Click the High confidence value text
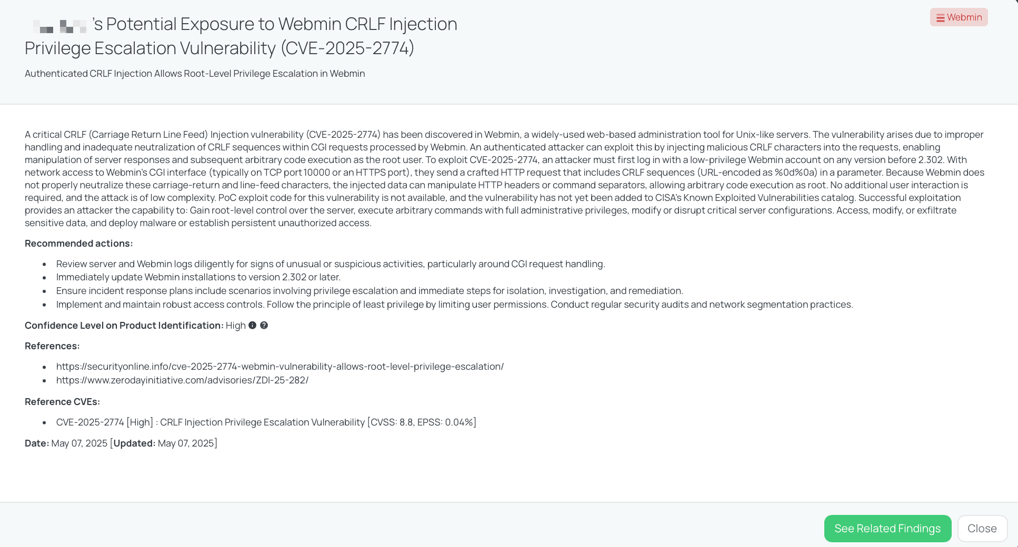 pyautogui.click(x=236, y=326)
